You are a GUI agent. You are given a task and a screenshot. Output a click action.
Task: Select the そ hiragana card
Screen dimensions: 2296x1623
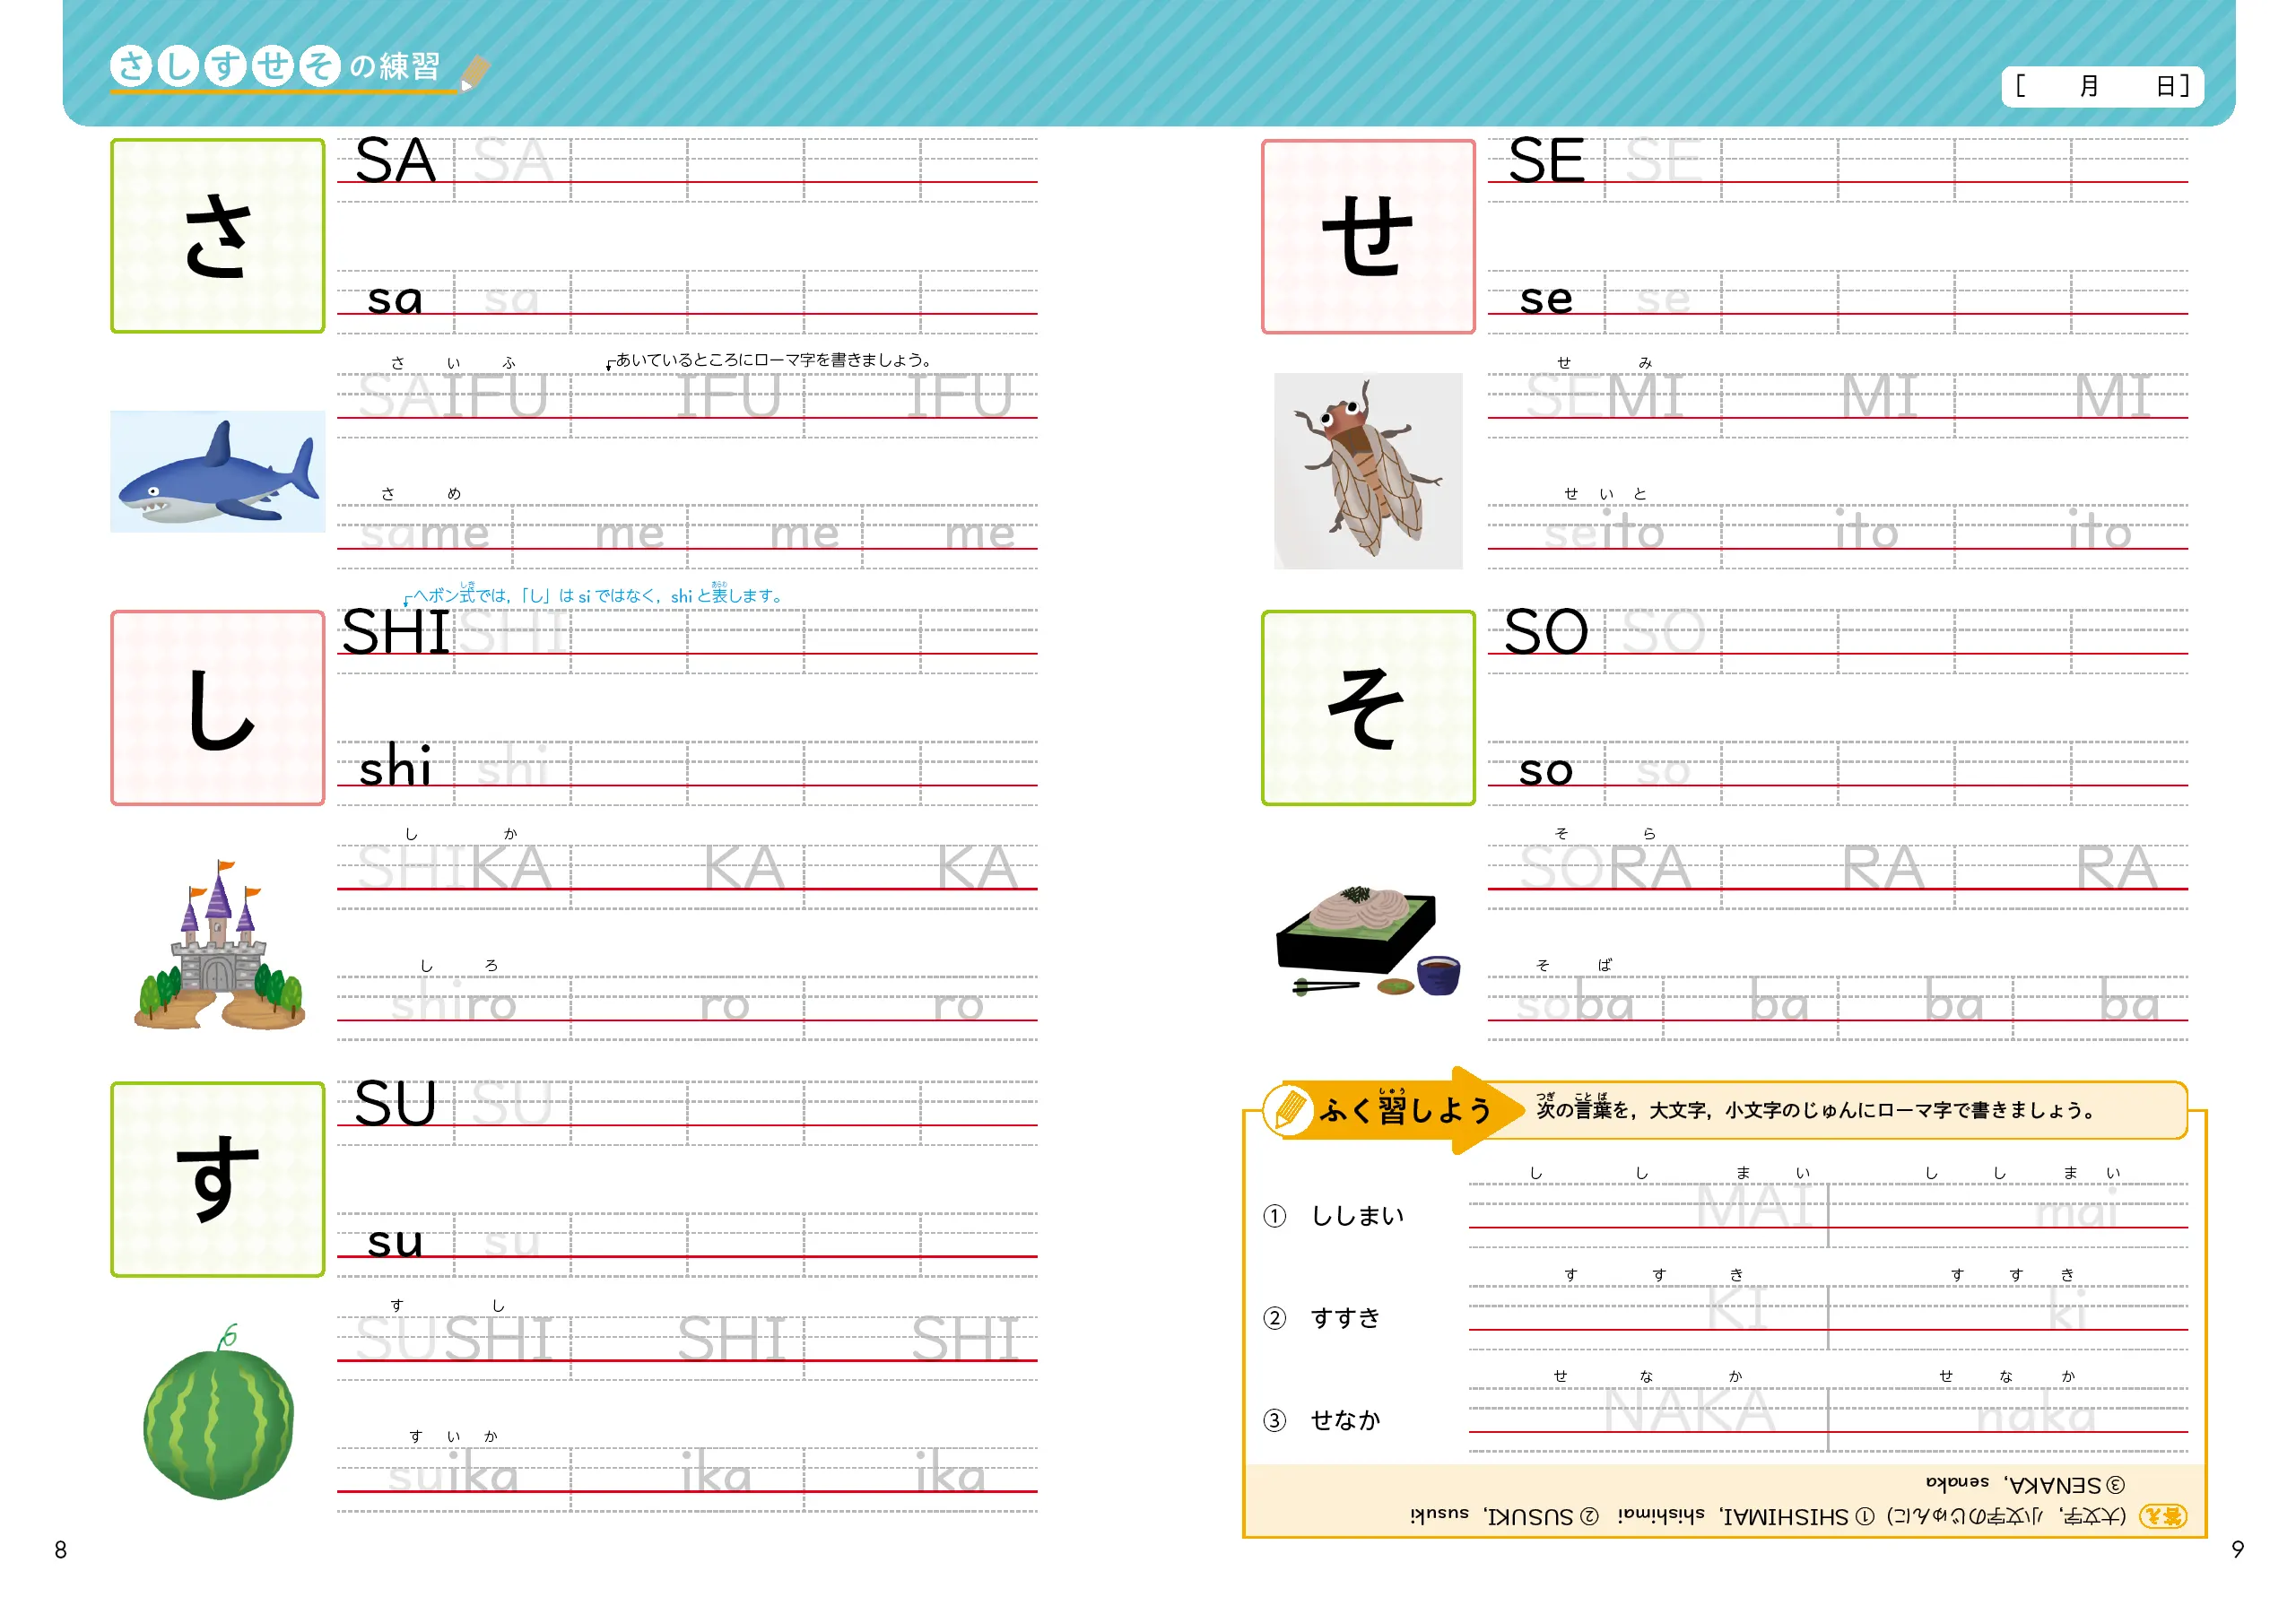(x=1368, y=708)
